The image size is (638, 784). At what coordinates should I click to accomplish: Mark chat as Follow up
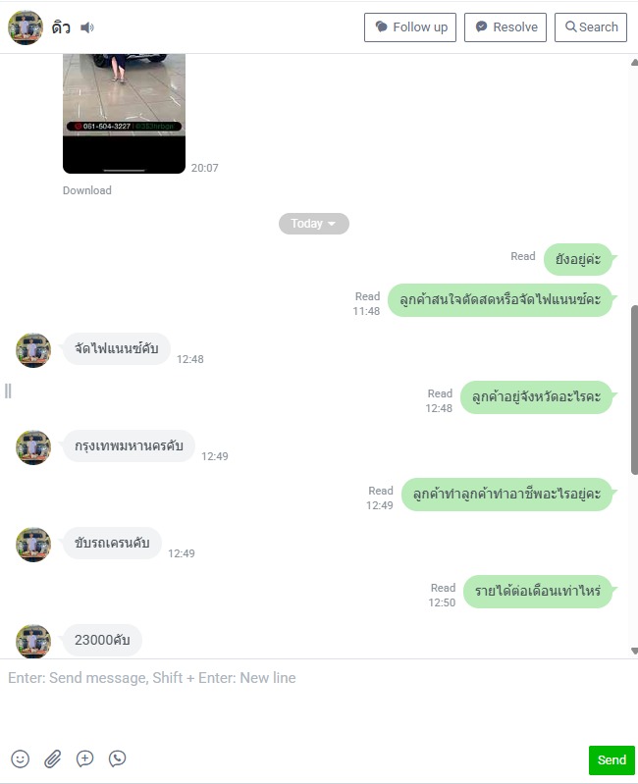click(410, 27)
